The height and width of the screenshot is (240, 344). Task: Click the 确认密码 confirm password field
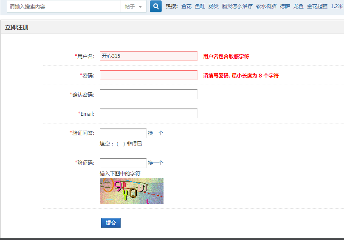(x=149, y=94)
